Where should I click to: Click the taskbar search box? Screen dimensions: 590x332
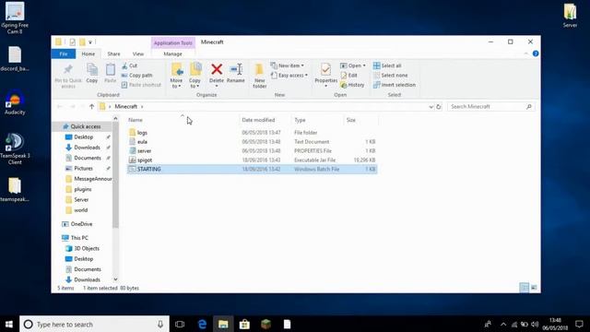94,324
